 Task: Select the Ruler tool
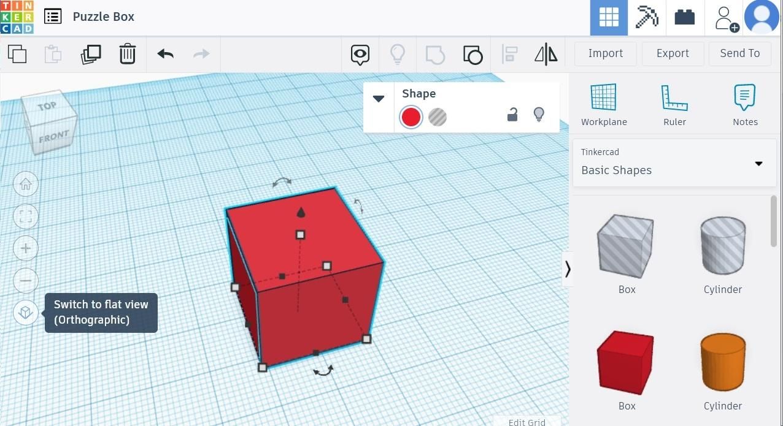674,104
